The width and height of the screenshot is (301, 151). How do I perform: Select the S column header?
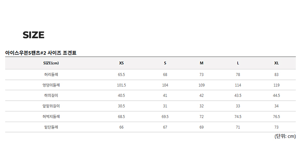coord(165,63)
